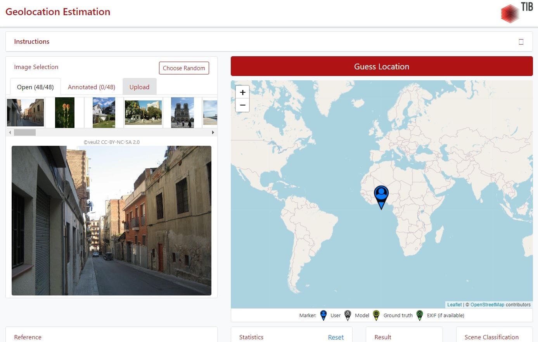This screenshot has height=342, width=538.
Task: Select the orange flower thumbnail
Action: (x=65, y=112)
